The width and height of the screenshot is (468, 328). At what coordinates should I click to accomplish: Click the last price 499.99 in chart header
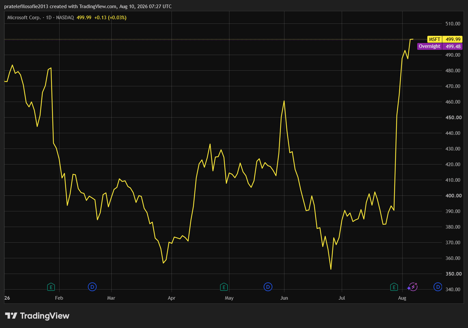tap(84, 18)
